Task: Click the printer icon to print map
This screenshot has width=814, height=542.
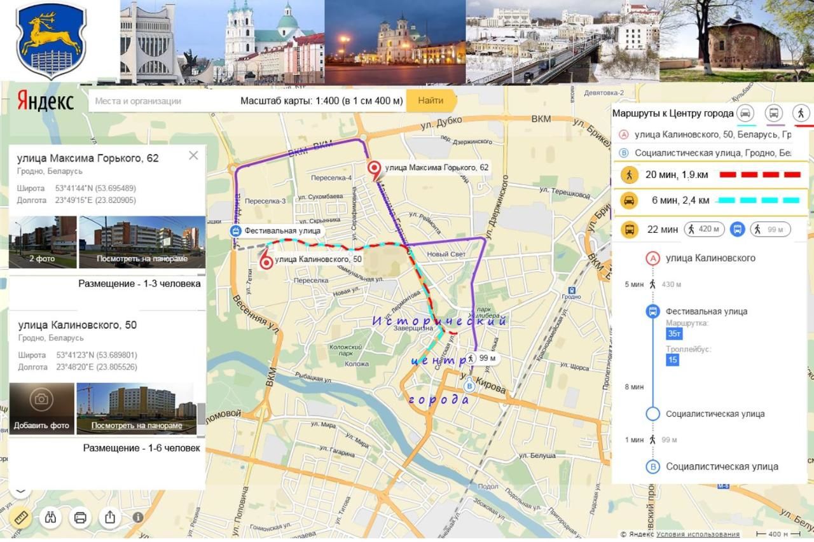Action: 80,517
